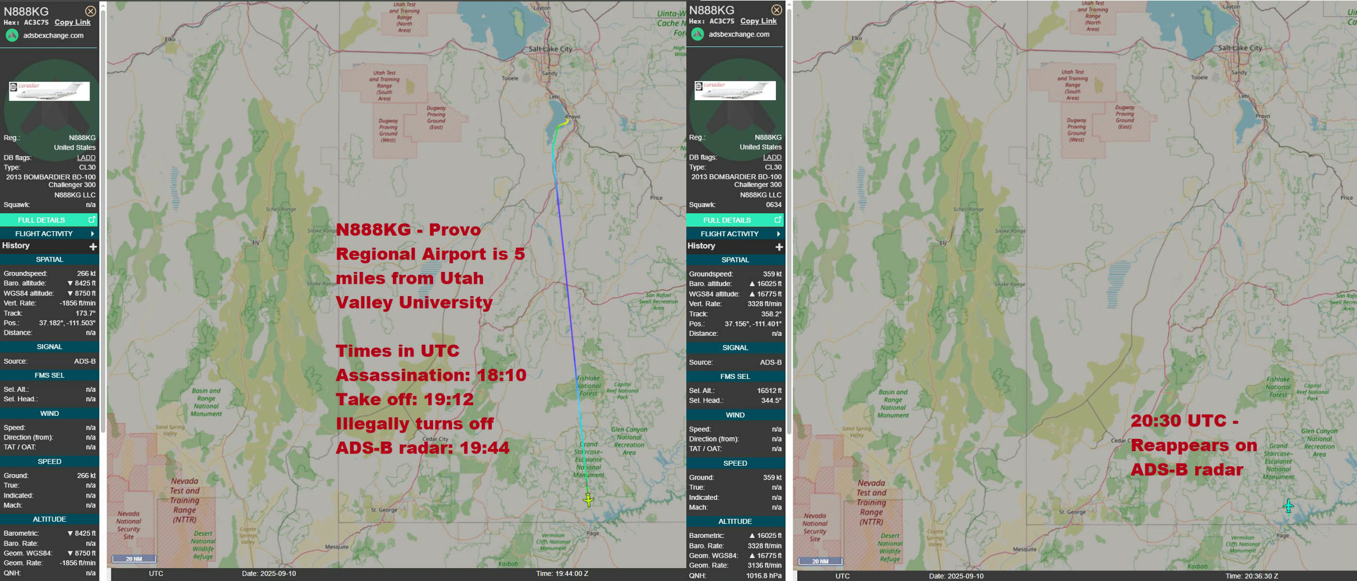Select the cyan aircraft icon near Page

point(1288,506)
